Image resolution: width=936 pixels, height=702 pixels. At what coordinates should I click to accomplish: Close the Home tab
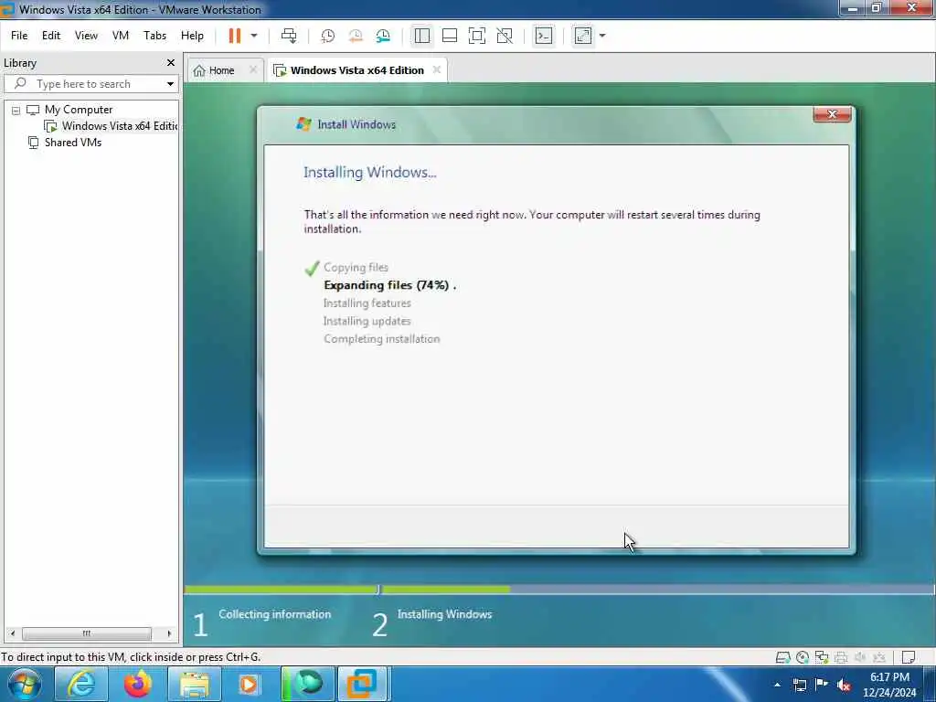pos(253,69)
